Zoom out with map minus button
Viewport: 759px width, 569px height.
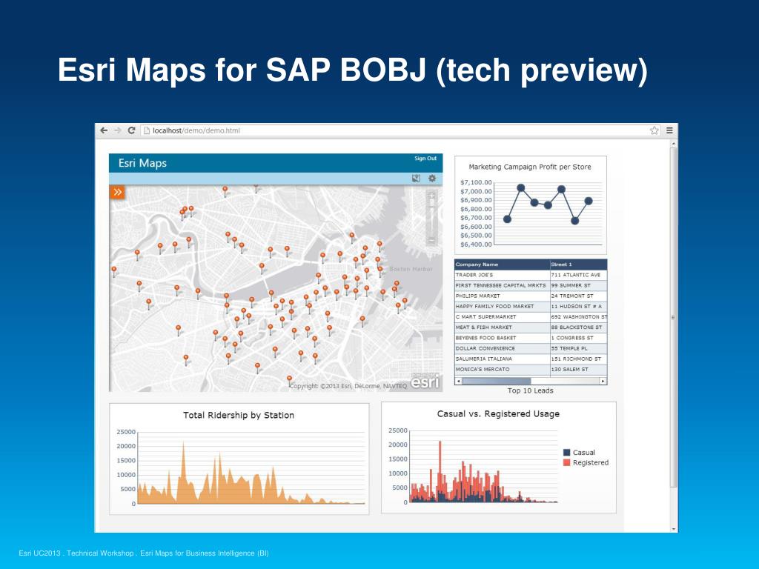coord(432,240)
